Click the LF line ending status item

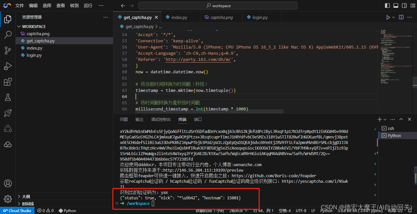[313, 211]
